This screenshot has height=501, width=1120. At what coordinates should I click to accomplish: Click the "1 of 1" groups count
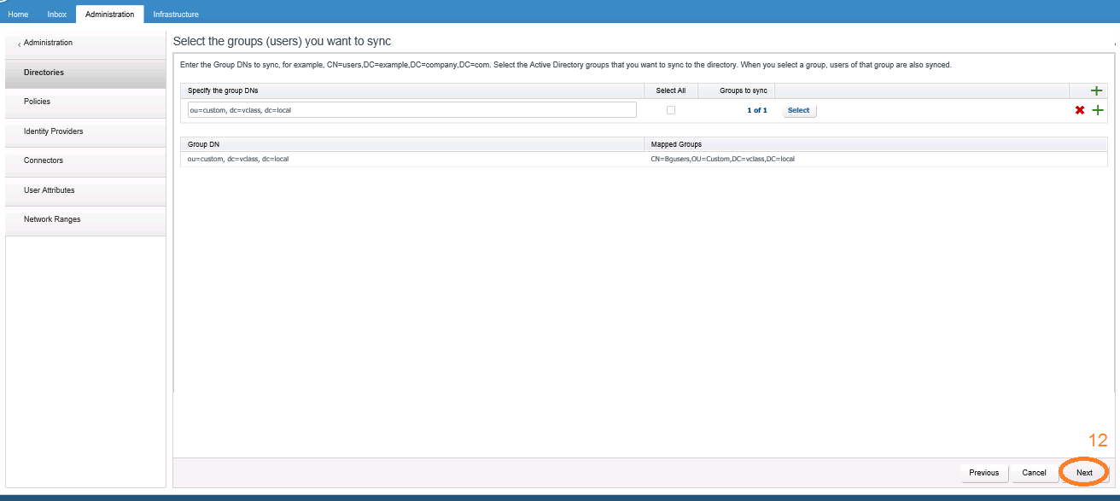click(756, 110)
